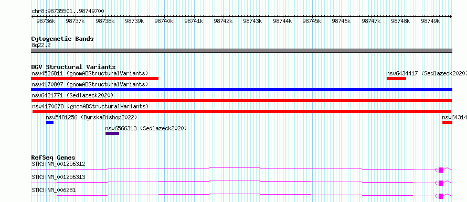Screen dimensions: 467x202
Task: Click the 98743k ruler tick label
Action: [x=252, y=21]
